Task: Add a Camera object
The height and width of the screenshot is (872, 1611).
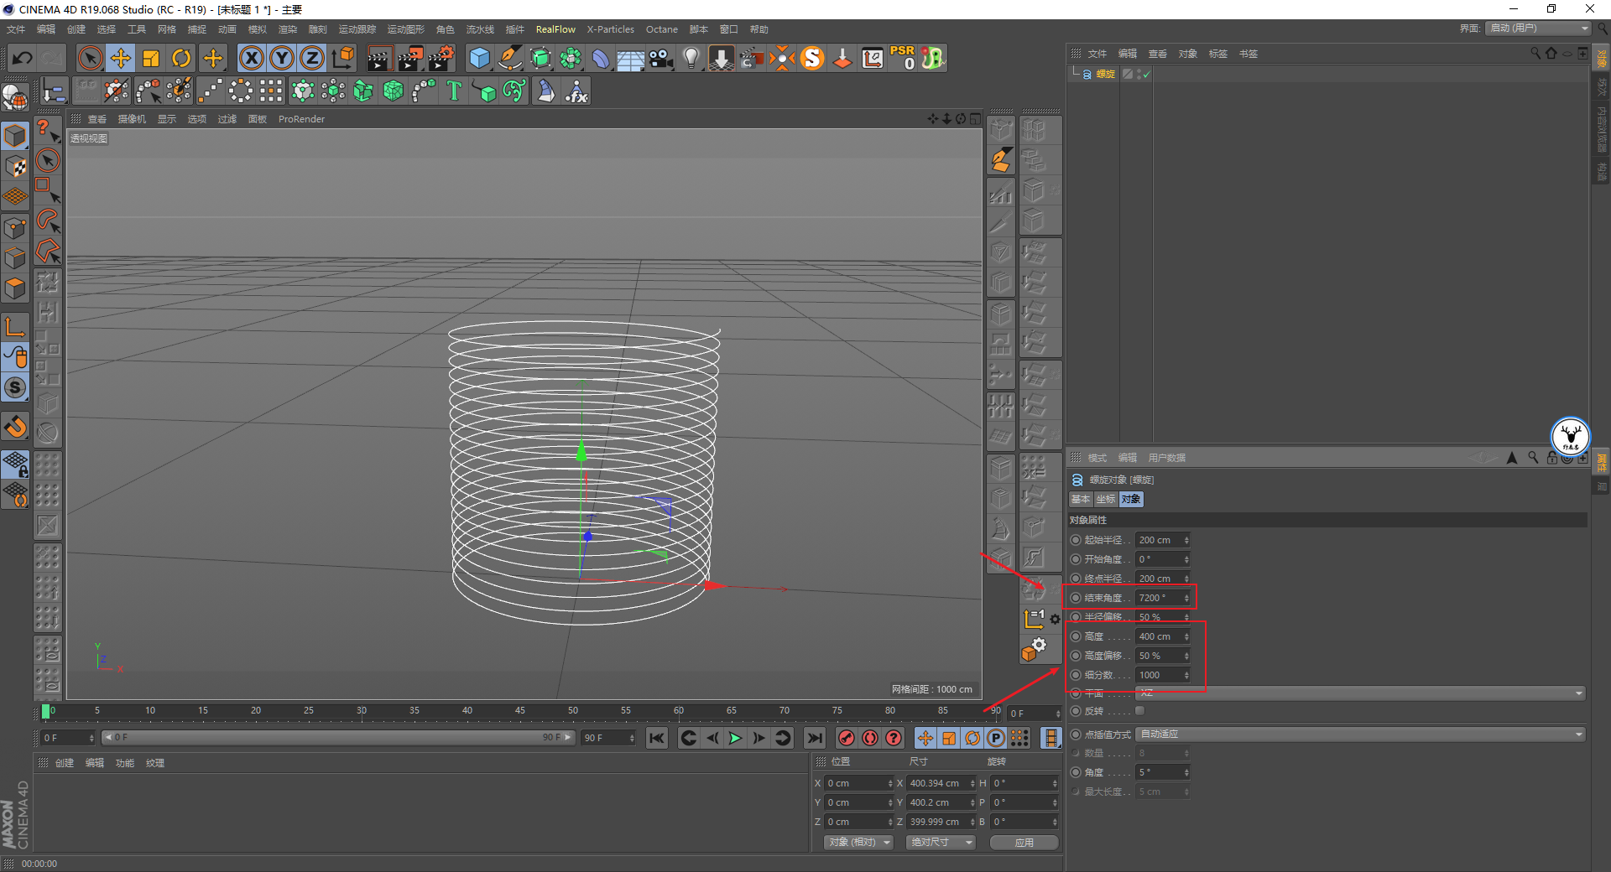Action: (661, 58)
